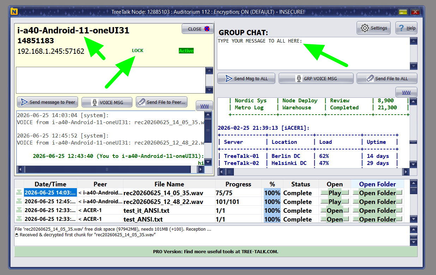Click the 100% progress cell for rec20260625_14_05_35.wav
The height and width of the screenshot is (275, 436).
click(272, 193)
